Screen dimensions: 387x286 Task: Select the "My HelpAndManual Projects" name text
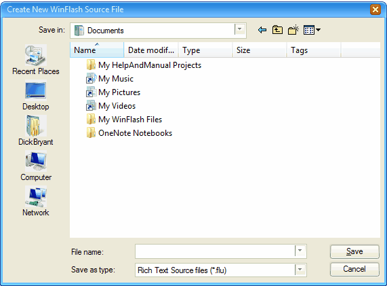(x=150, y=65)
